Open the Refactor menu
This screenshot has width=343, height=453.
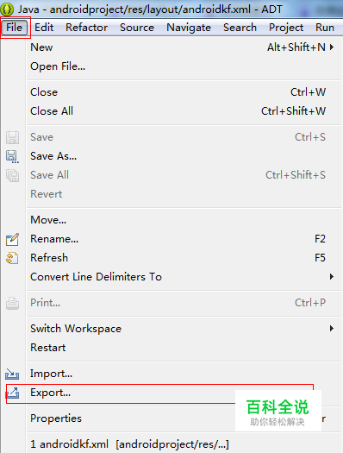point(86,28)
